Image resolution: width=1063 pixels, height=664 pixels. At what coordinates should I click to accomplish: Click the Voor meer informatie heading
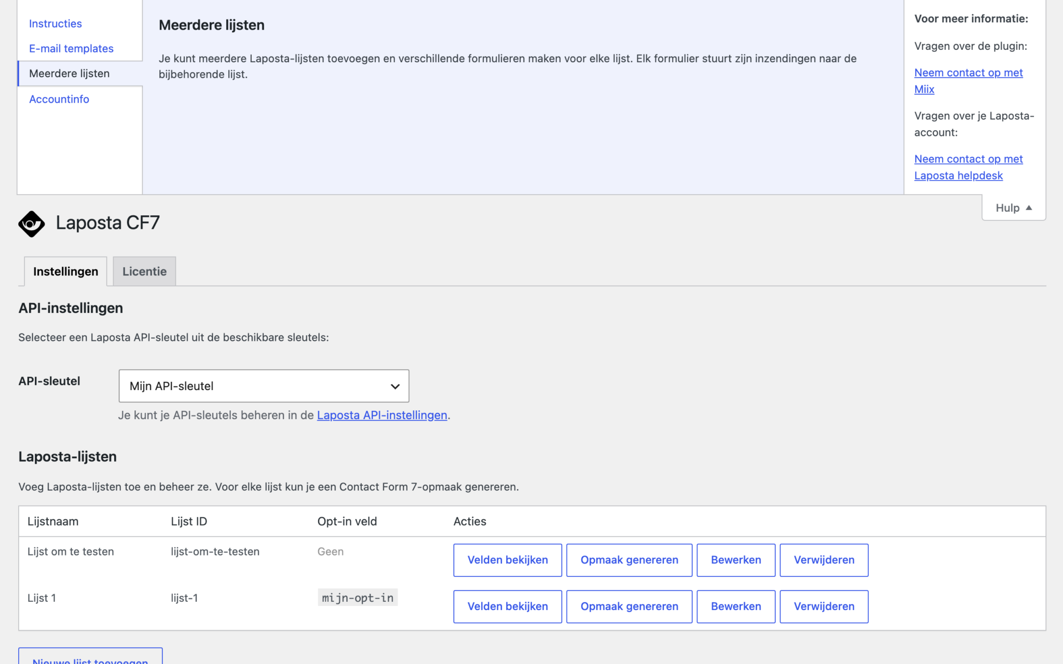(971, 19)
